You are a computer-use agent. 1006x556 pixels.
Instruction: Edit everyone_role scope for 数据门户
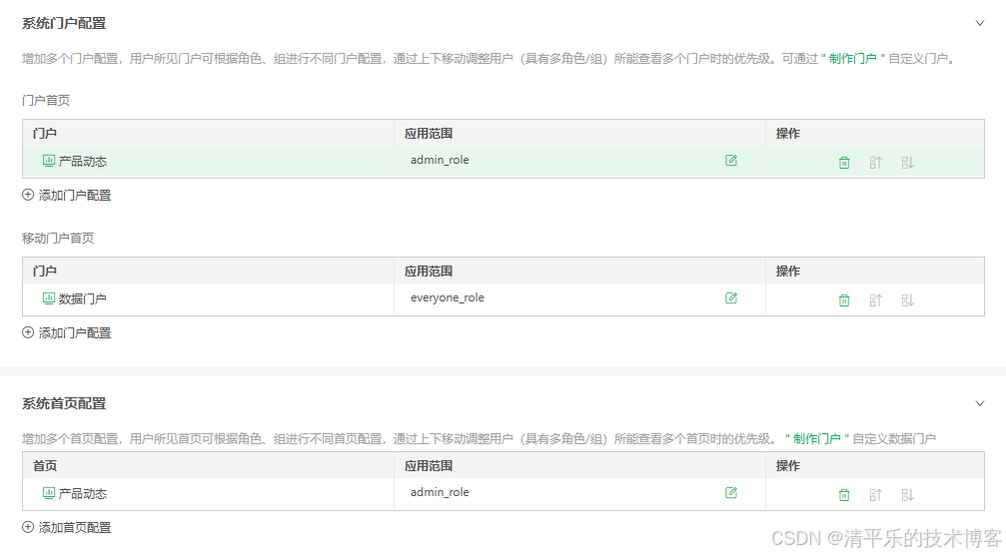(x=730, y=298)
